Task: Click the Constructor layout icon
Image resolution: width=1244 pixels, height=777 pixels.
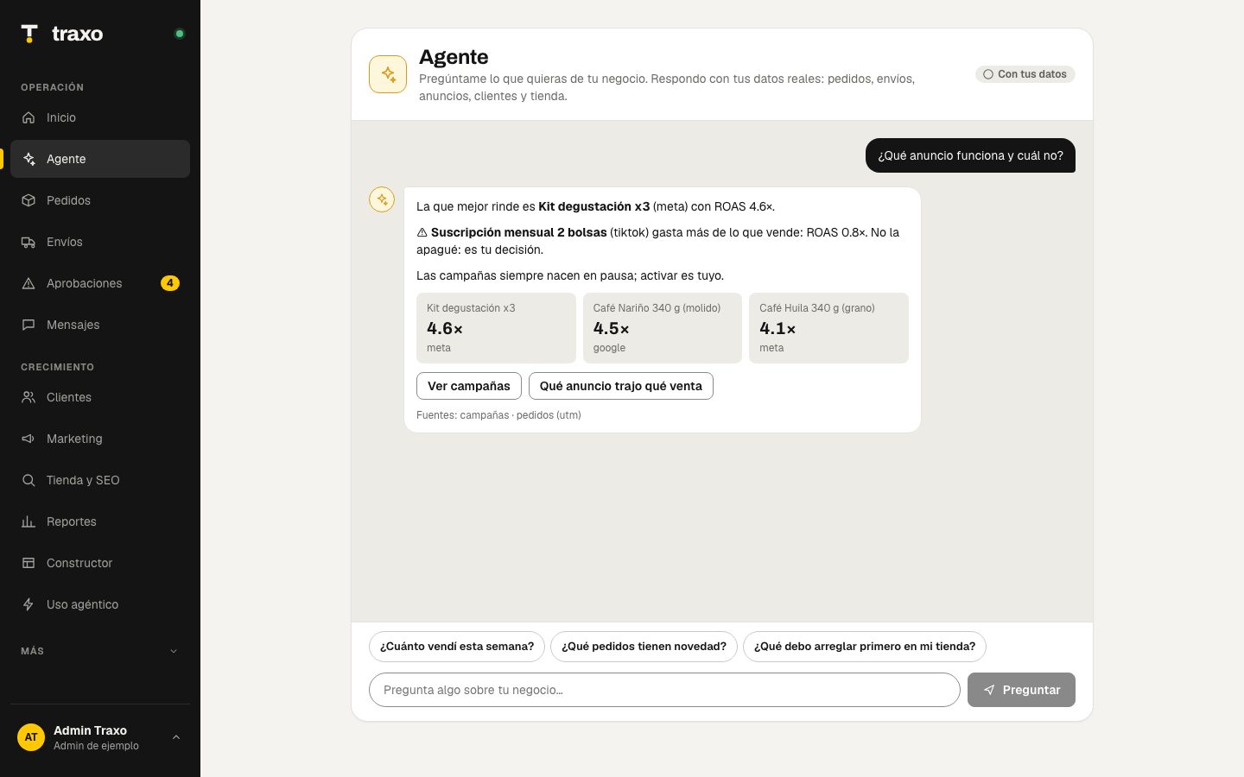Action: coord(29,563)
